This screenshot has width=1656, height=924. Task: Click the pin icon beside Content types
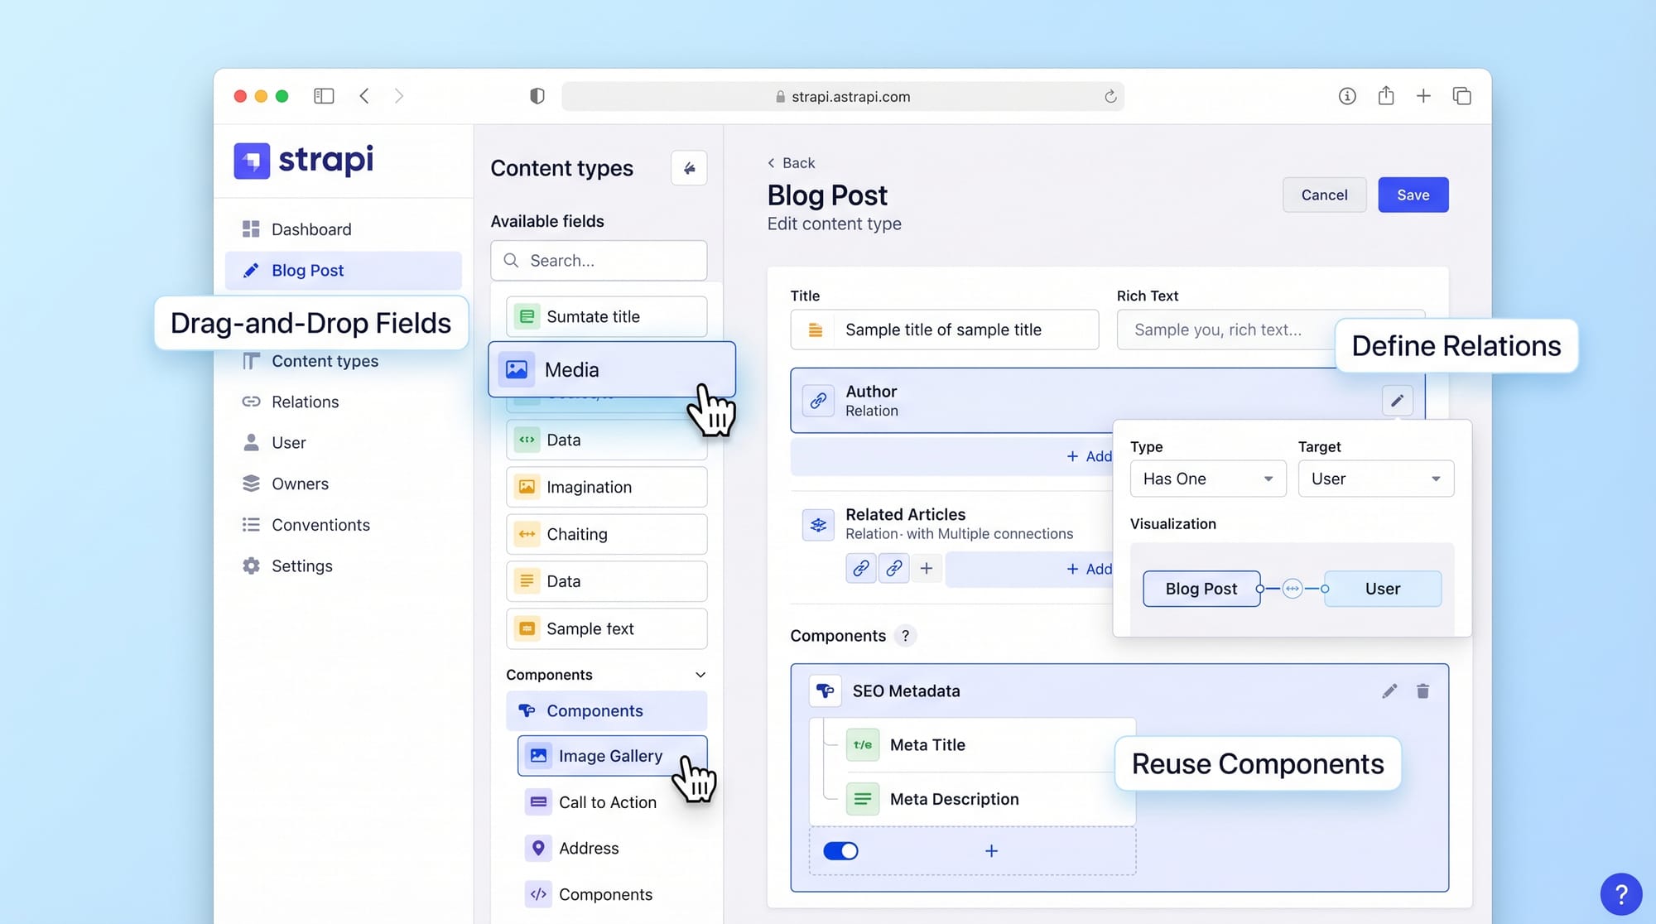coord(689,168)
